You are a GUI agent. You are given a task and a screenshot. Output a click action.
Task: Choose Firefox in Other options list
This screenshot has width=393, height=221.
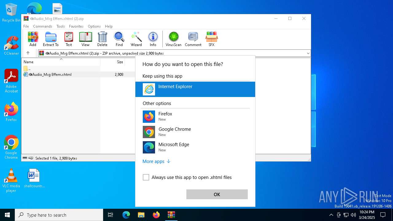point(195,116)
